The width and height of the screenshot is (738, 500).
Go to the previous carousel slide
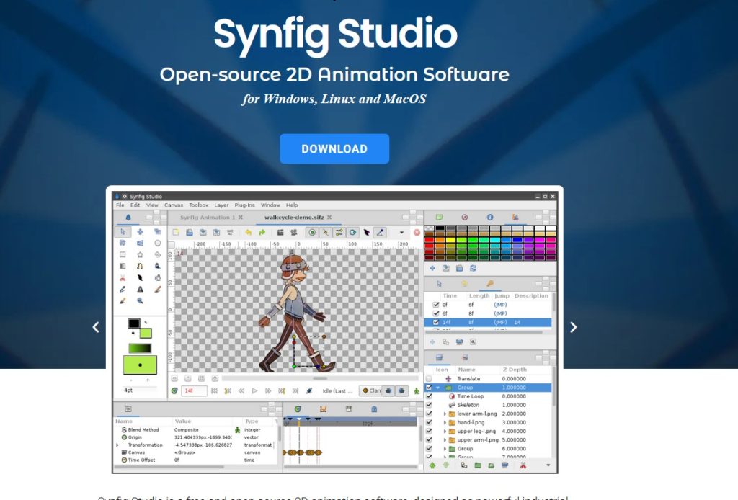96,327
